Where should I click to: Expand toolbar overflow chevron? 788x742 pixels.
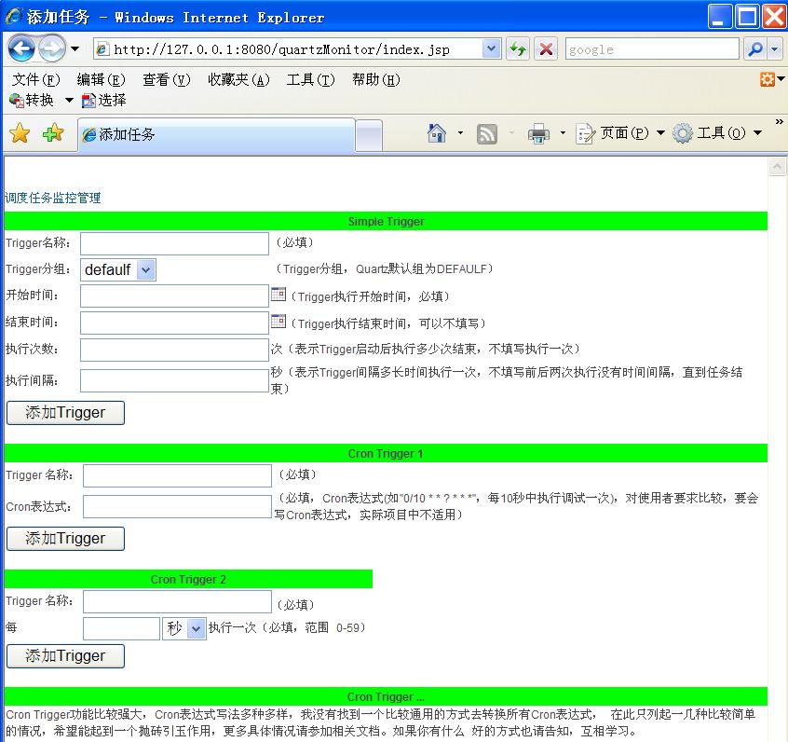point(779,121)
